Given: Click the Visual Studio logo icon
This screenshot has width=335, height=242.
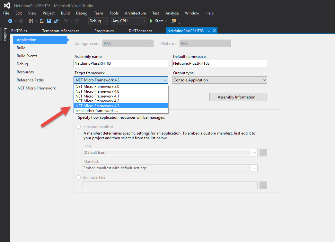Looking at the screenshot, I should click(7, 5).
